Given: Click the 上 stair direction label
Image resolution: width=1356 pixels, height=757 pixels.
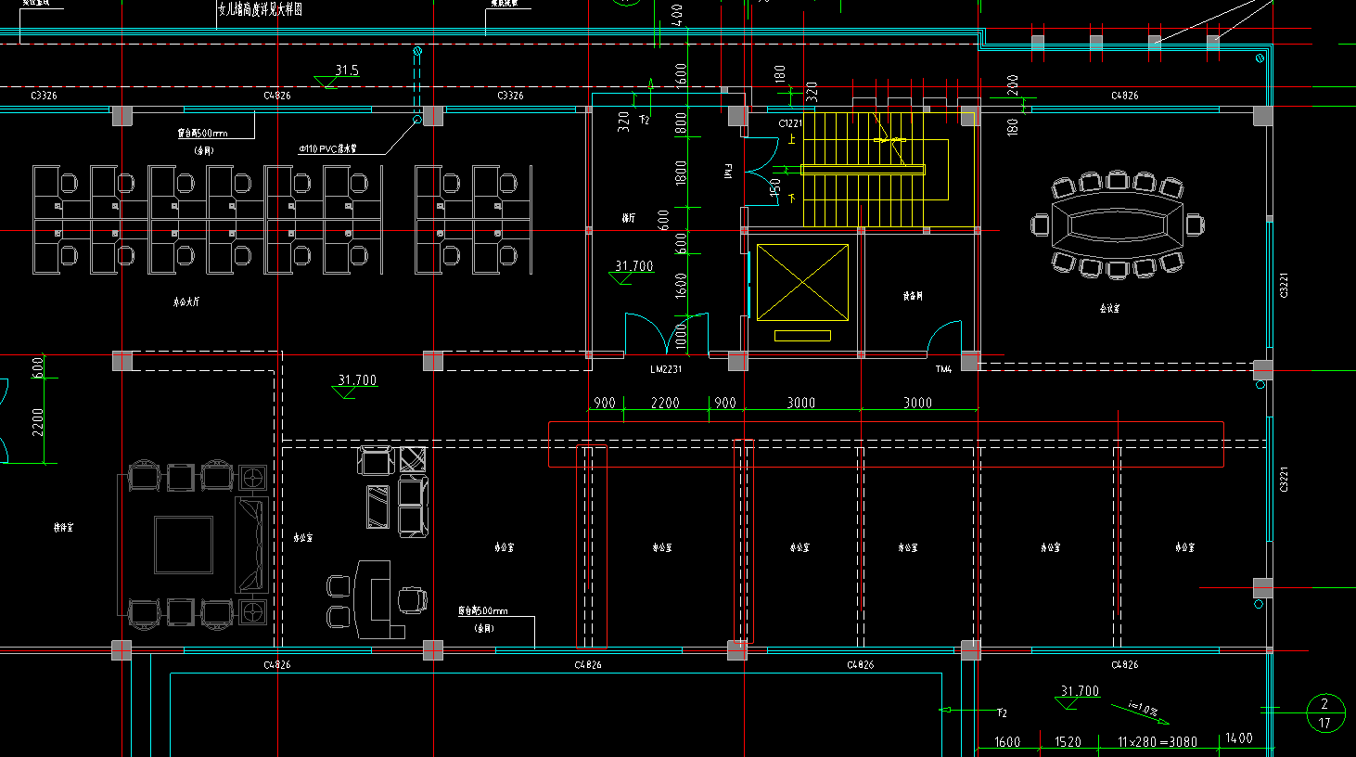Looking at the screenshot, I should (791, 139).
